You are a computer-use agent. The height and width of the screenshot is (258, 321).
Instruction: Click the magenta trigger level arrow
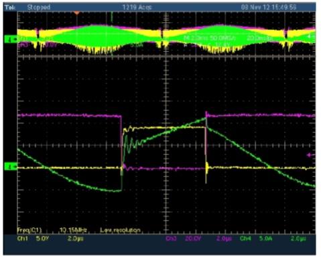point(310,155)
